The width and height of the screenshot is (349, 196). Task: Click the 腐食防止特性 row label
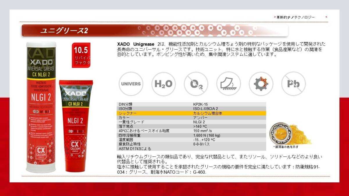click(129, 144)
